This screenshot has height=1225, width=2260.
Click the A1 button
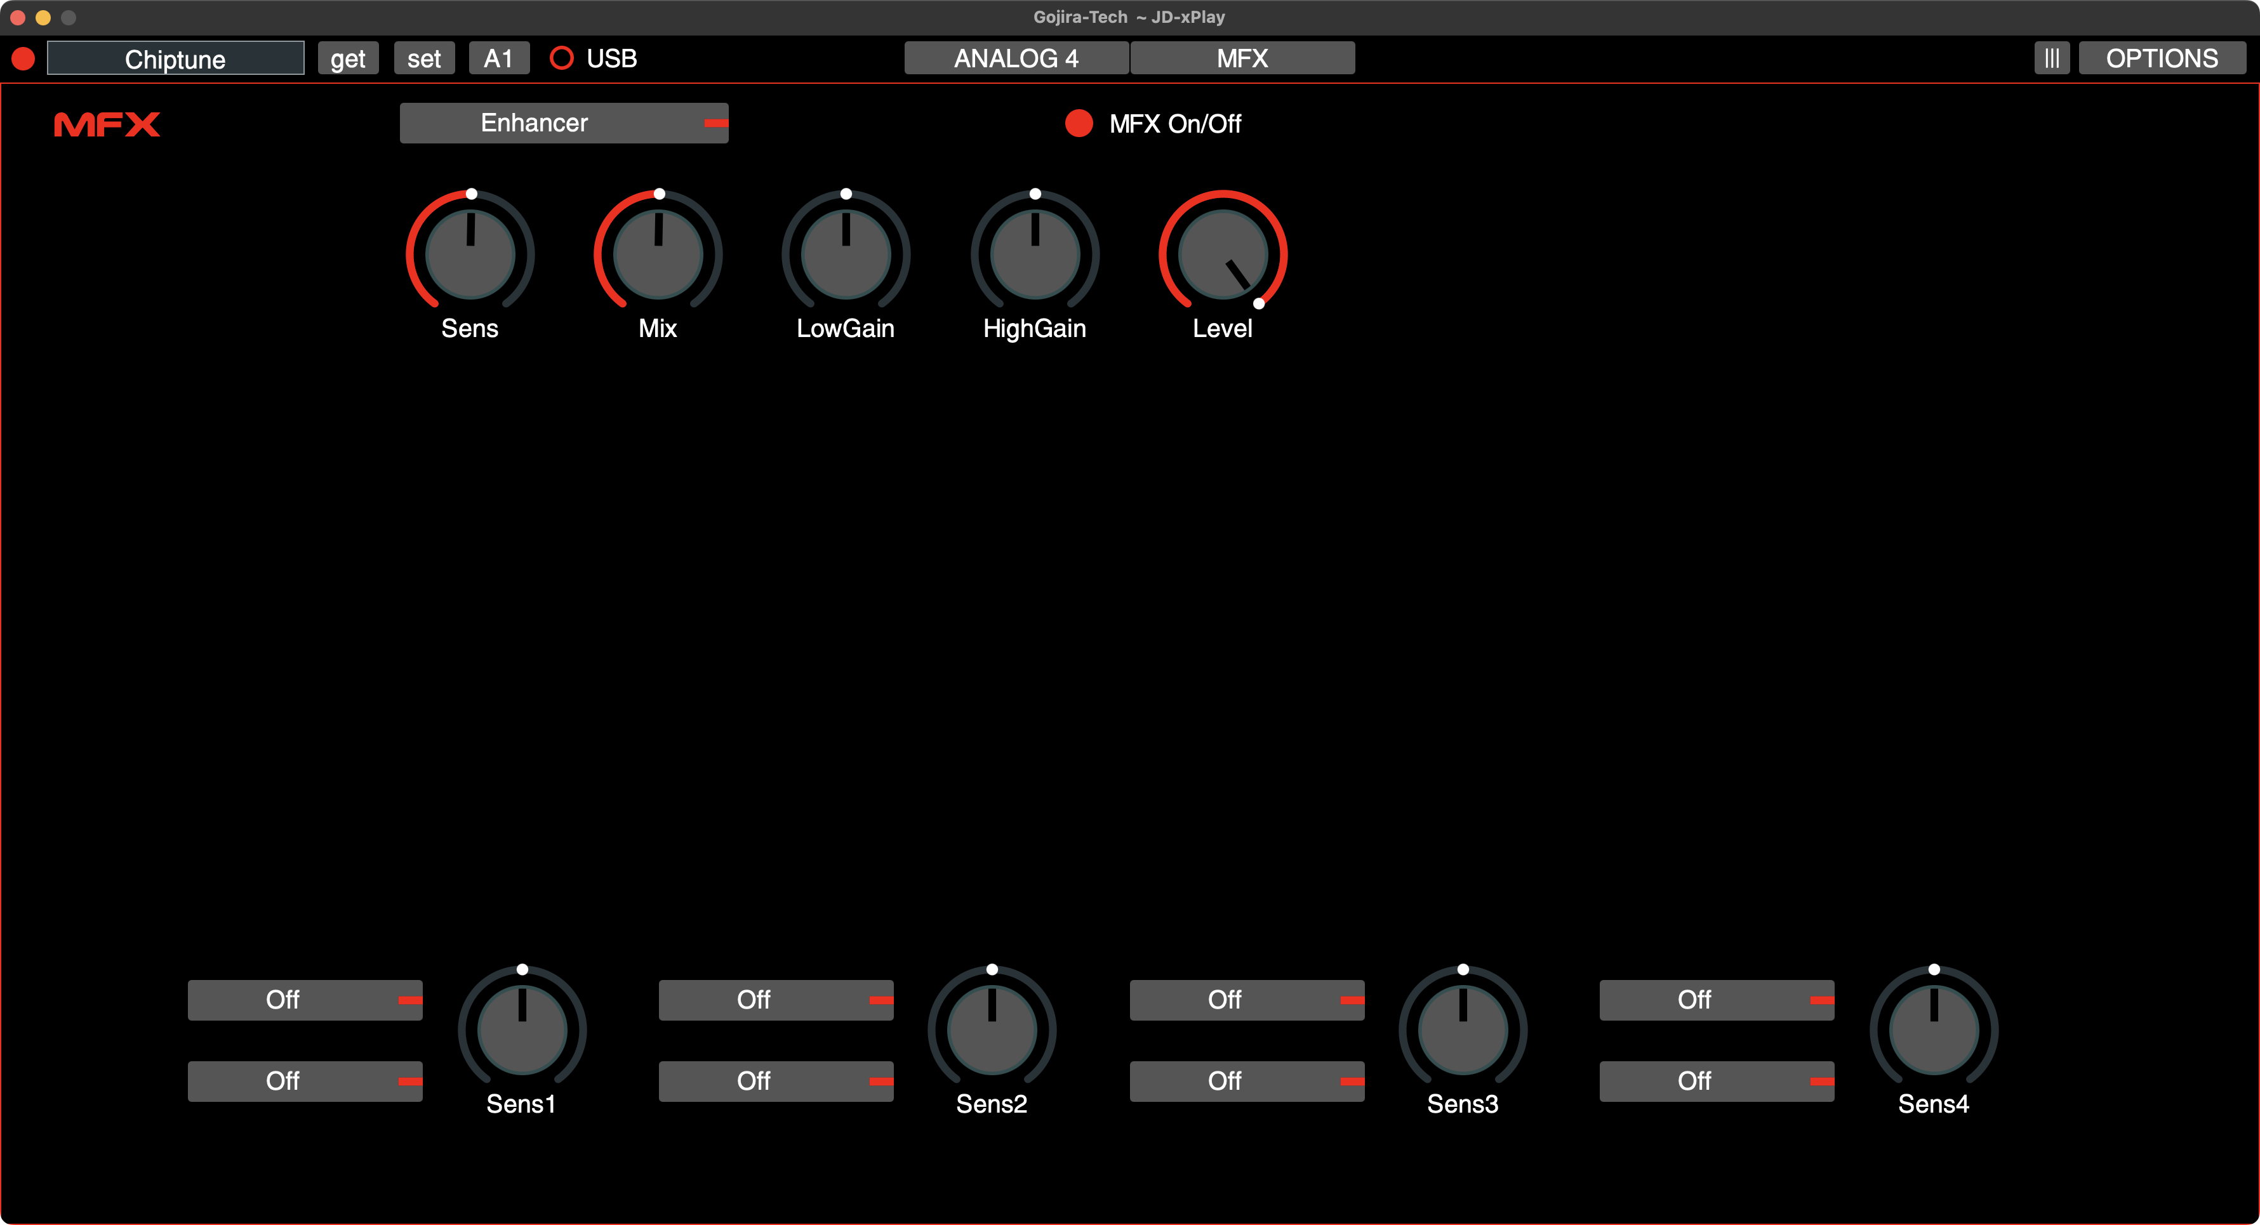click(499, 59)
